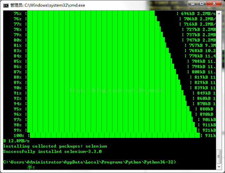This screenshot has width=225, height=173.
Task: Click Successfully installed selenium-3.3.0 line
Action: point(53,151)
